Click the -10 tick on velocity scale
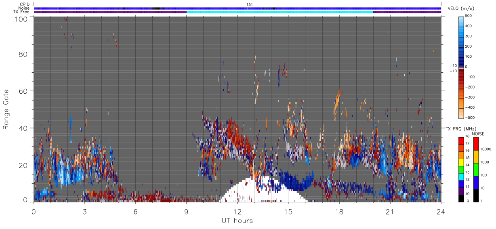This screenshot has height=229, width=496. pyautogui.click(x=453, y=71)
